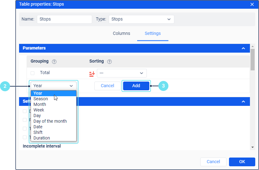The height and width of the screenshot is (170, 259).
Task: Open the Type dropdown showing Stops
Action: coord(142,19)
